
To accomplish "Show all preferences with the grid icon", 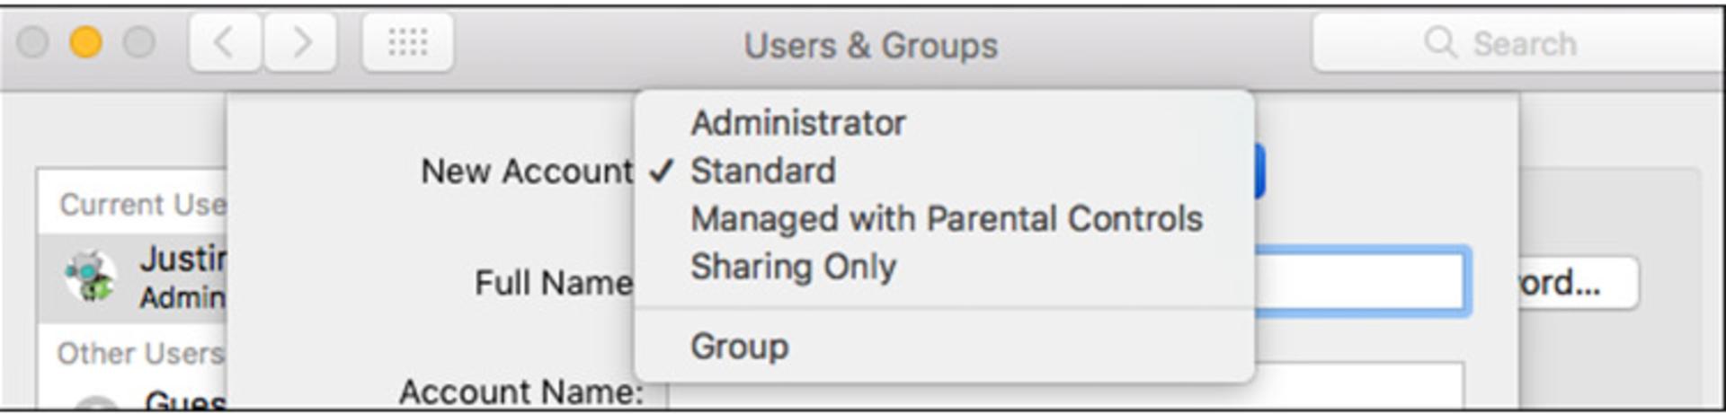I will [x=407, y=42].
